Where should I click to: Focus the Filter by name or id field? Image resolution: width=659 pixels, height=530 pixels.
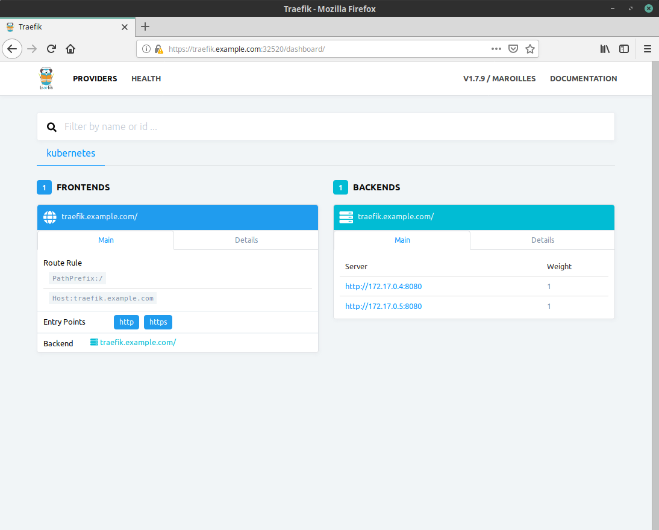(x=326, y=126)
